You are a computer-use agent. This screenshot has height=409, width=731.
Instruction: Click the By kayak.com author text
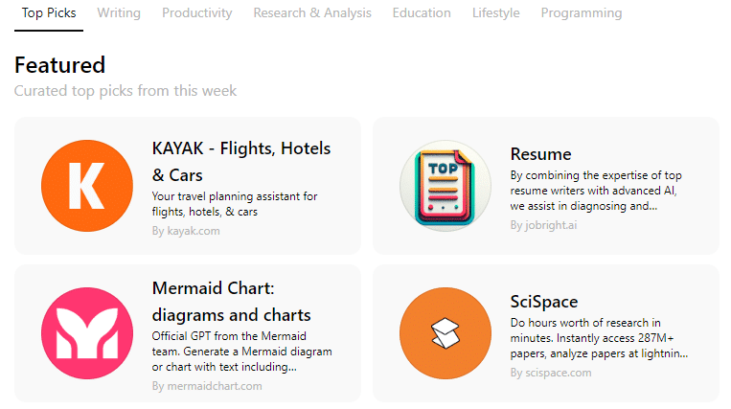[x=186, y=231]
